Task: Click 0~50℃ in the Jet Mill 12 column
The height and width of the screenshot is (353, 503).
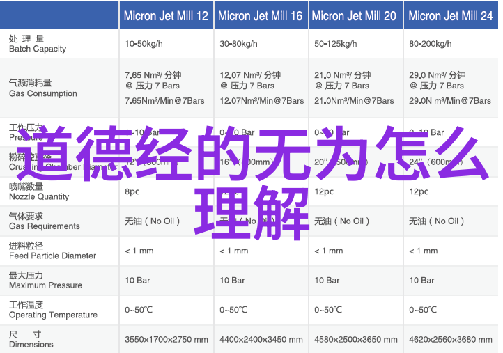Action: coord(139,310)
